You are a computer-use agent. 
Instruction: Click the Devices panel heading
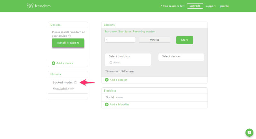point(55,25)
